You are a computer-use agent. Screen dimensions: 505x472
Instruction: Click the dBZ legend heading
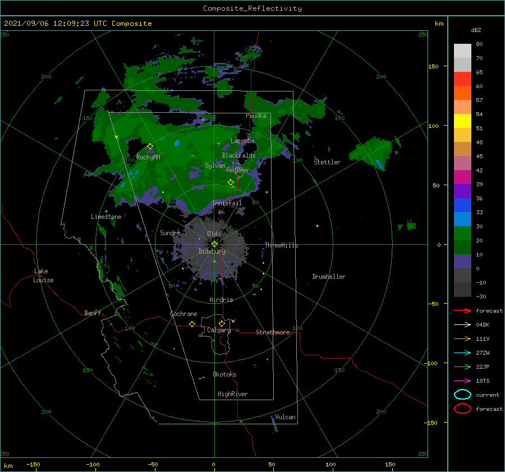click(476, 30)
